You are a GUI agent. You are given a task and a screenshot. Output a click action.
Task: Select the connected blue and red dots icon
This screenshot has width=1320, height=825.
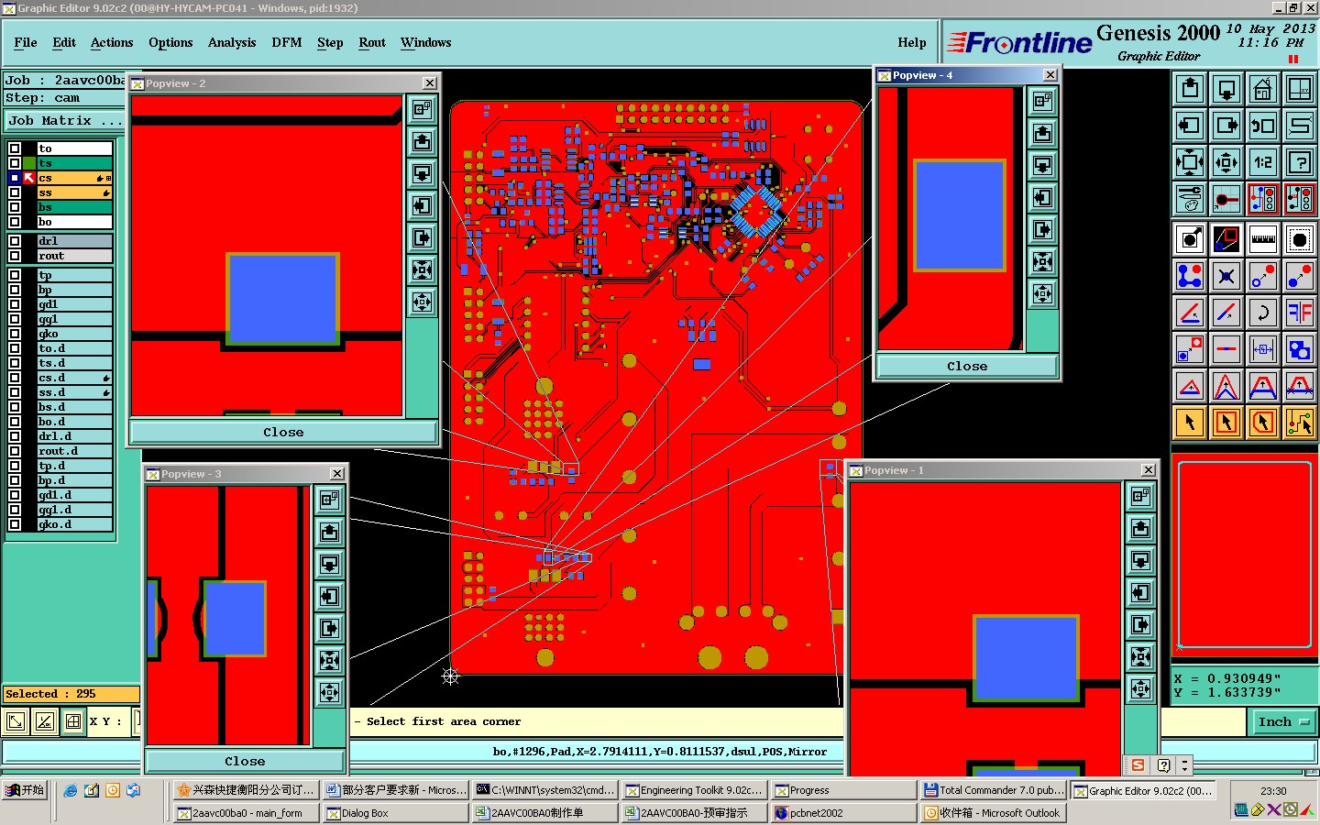[1190, 276]
